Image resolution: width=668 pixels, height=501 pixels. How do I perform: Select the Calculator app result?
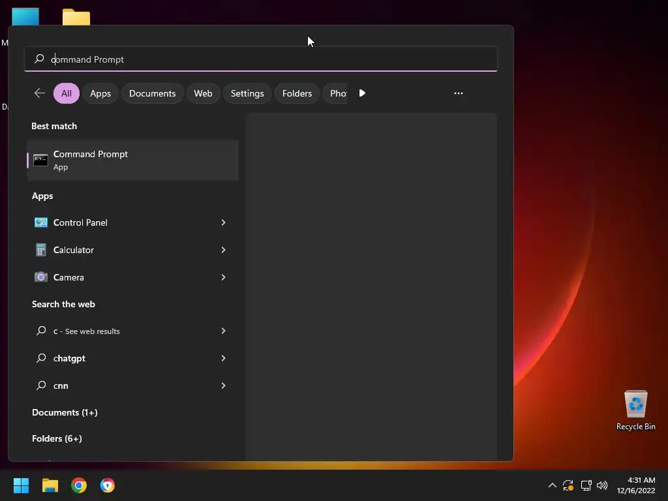coord(132,250)
